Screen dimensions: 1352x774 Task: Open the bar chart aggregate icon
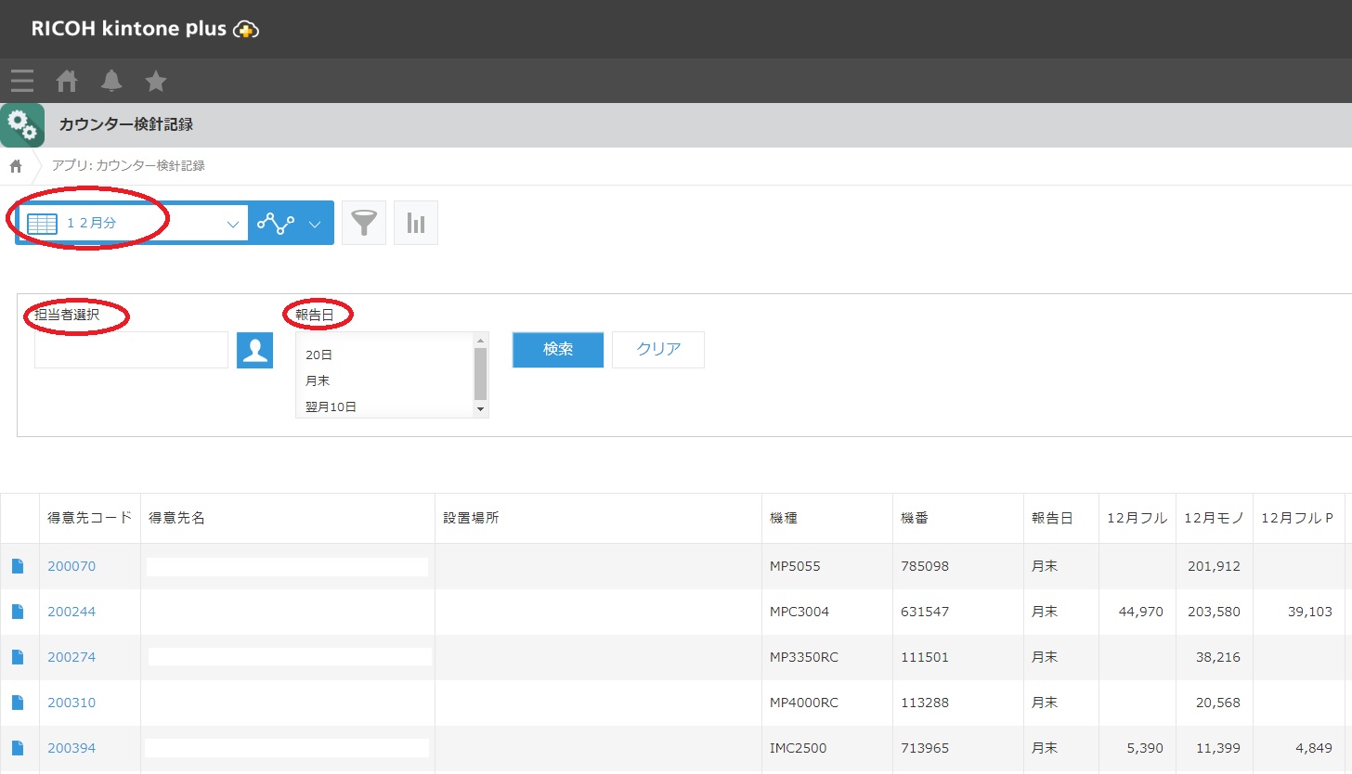click(x=416, y=224)
